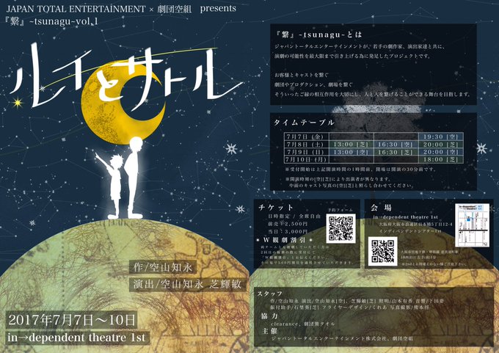Click the タイムテーブル heading
The image size is (499, 353).
tap(304, 123)
